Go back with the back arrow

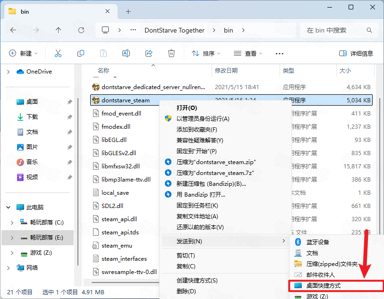[x=13, y=30]
